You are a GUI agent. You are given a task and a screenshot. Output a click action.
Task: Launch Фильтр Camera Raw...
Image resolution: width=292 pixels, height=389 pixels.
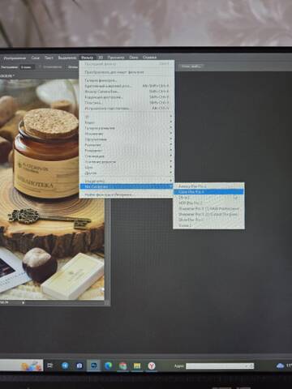pos(127,92)
